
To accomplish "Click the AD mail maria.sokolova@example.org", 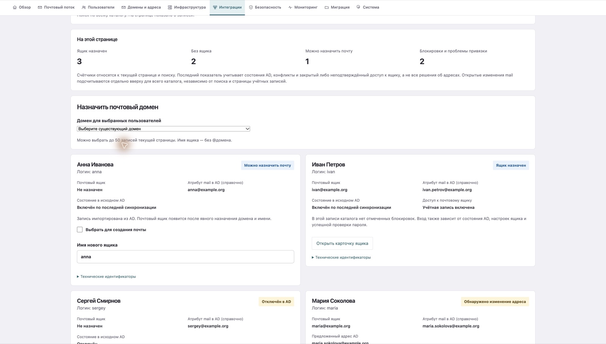I will pyautogui.click(x=451, y=326).
